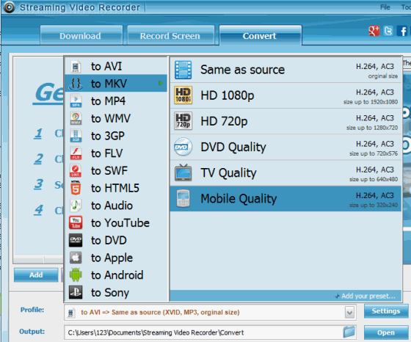Open the Google Plus share icon

374,31
